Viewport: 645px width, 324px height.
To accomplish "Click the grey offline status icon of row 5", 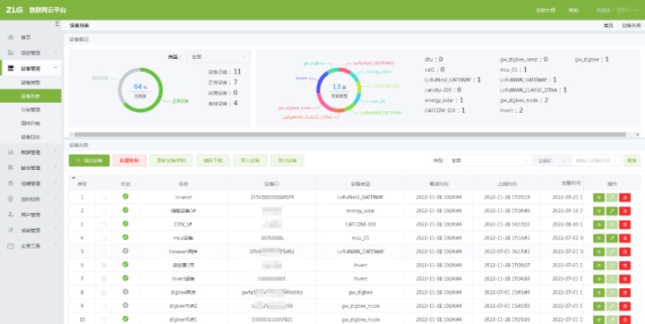I will (x=125, y=251).
